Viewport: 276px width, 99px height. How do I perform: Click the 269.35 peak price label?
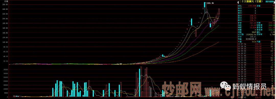click(x=210, y=3)
